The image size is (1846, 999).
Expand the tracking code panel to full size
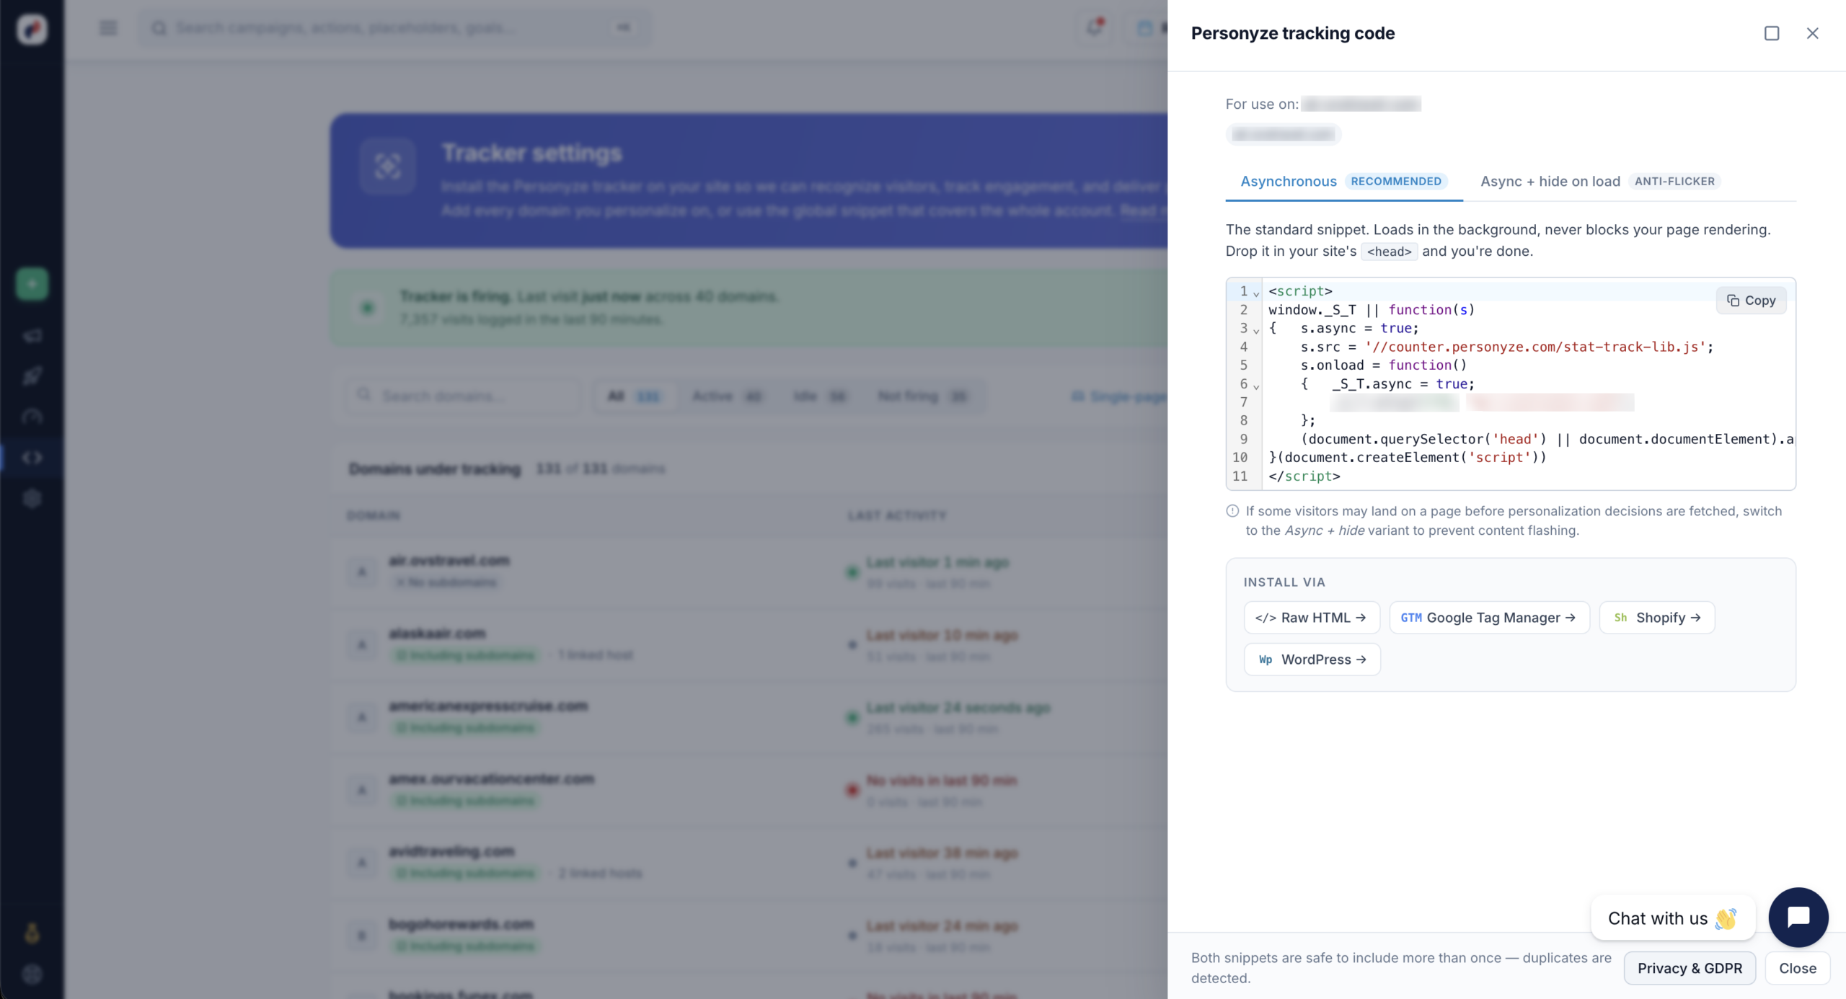pos(1772,33)
